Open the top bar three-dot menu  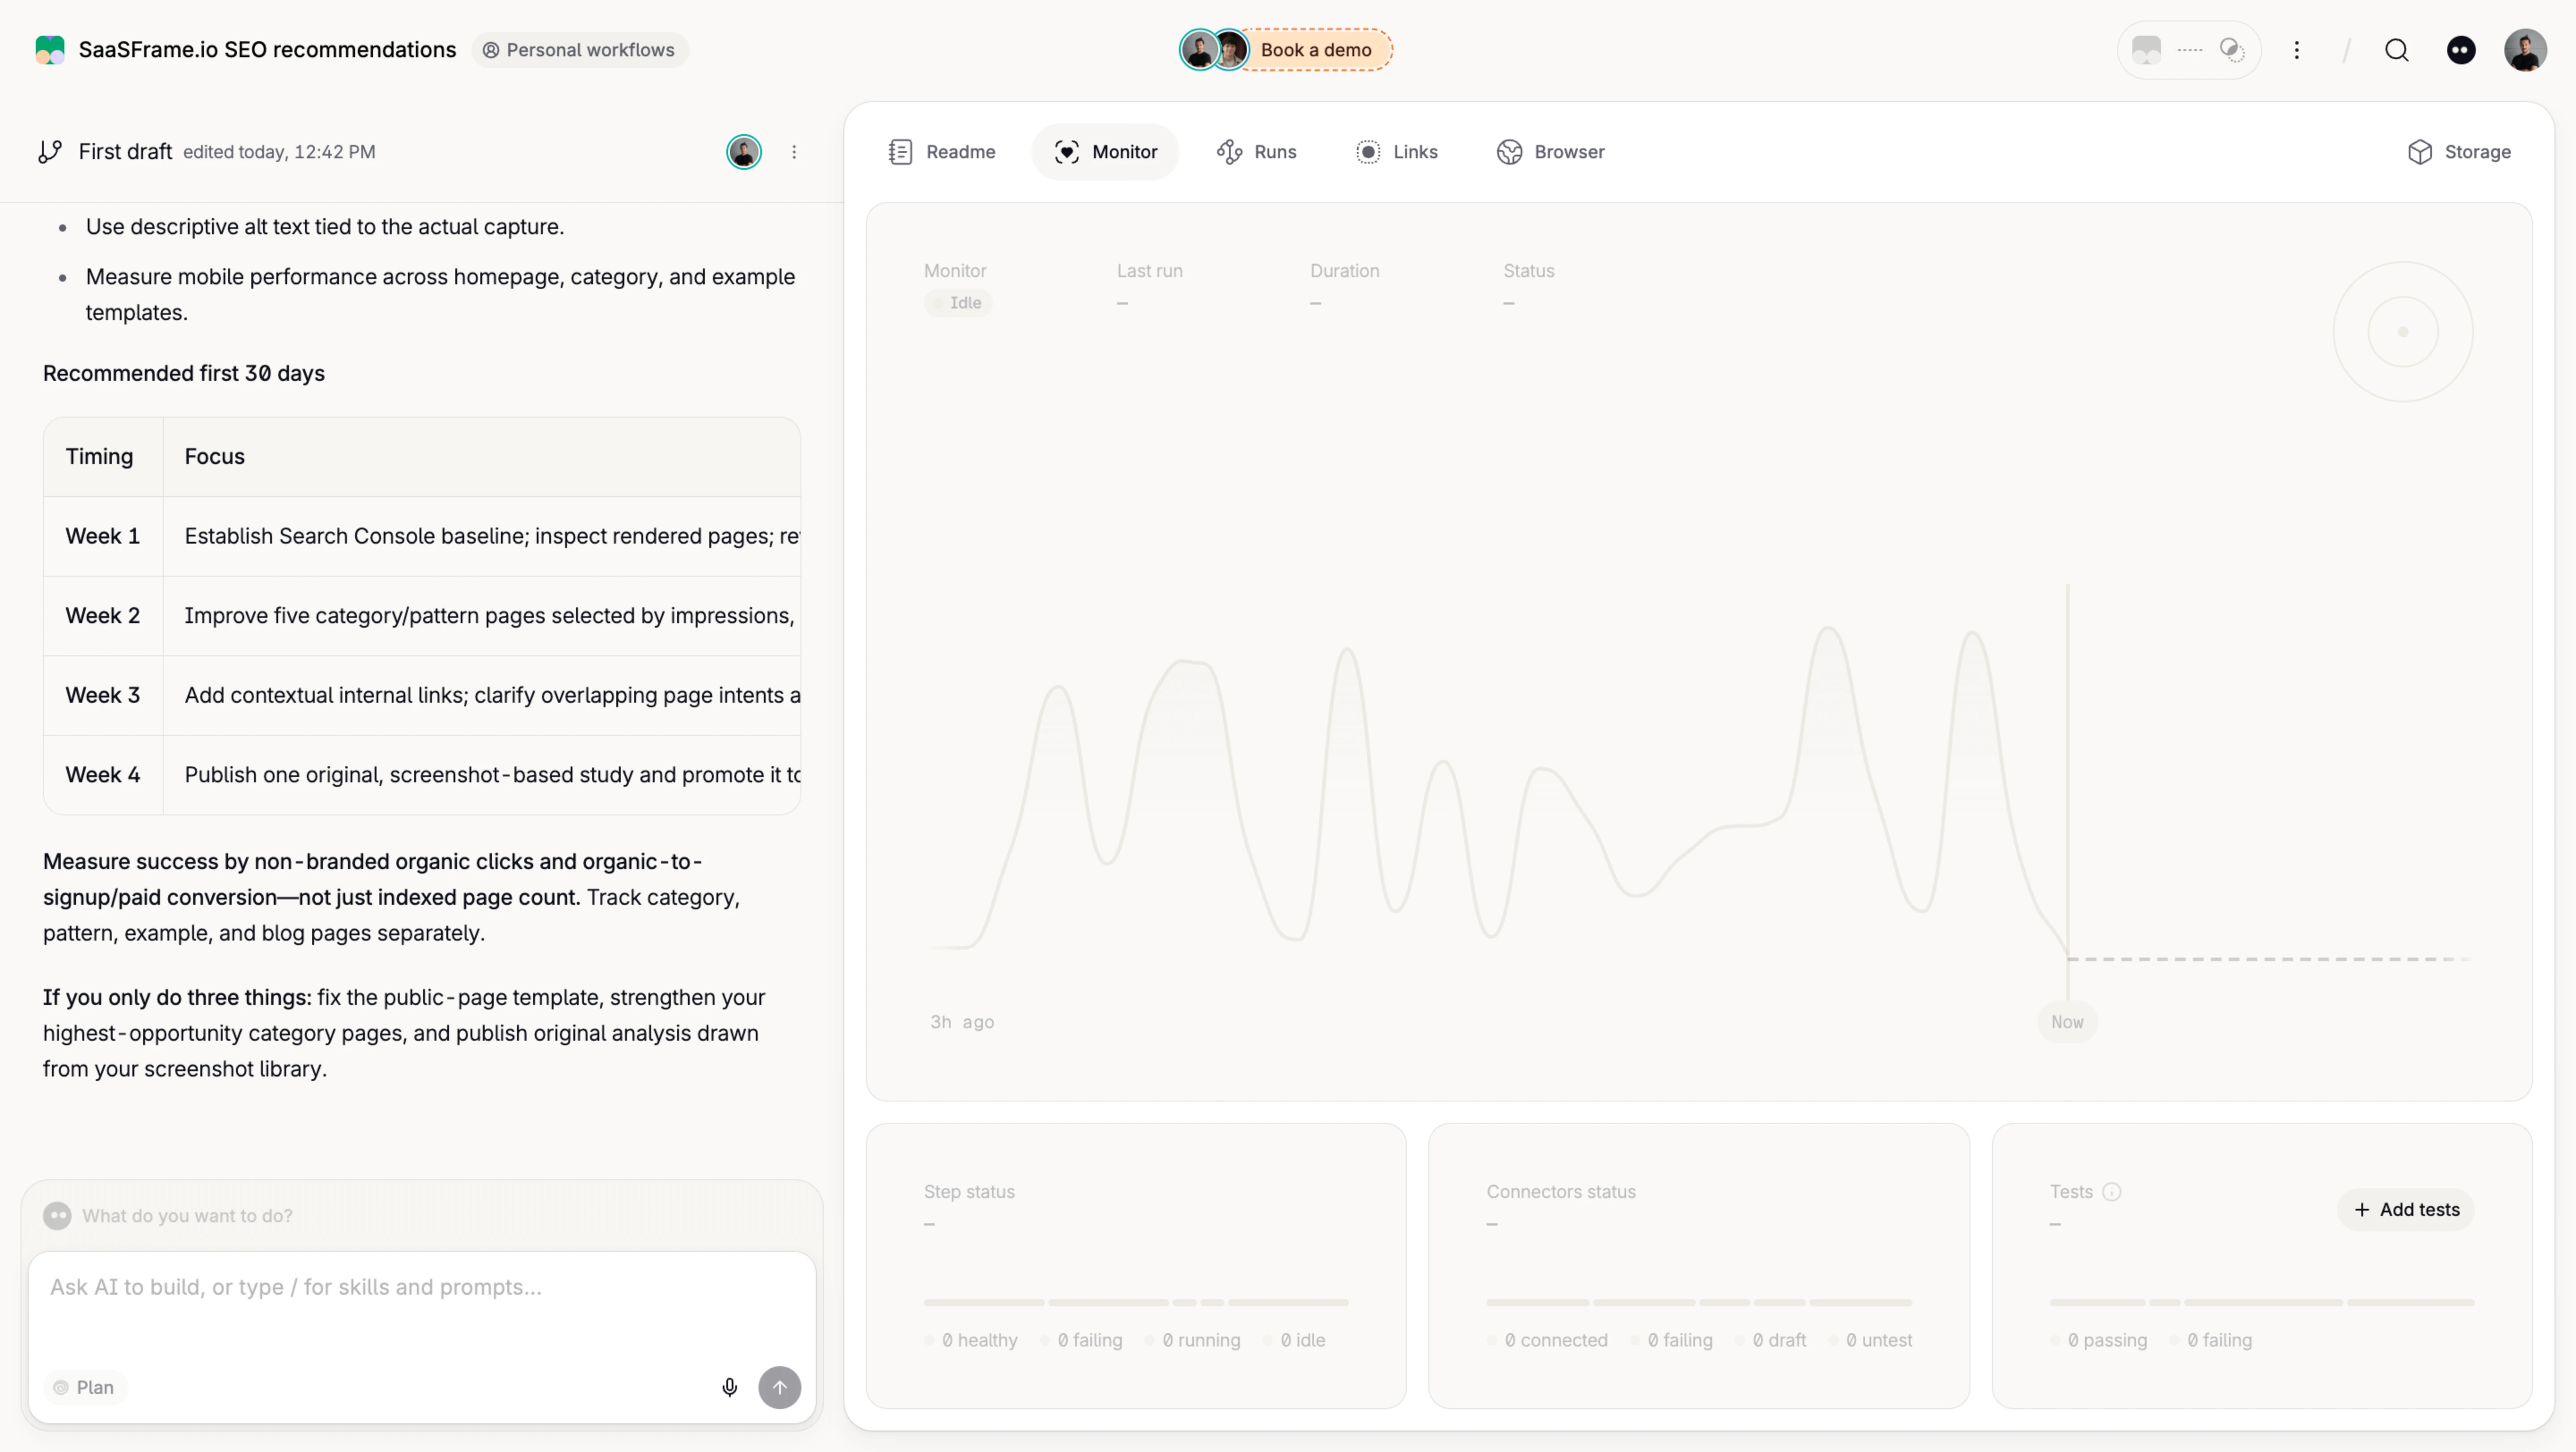coord(2297,50)
